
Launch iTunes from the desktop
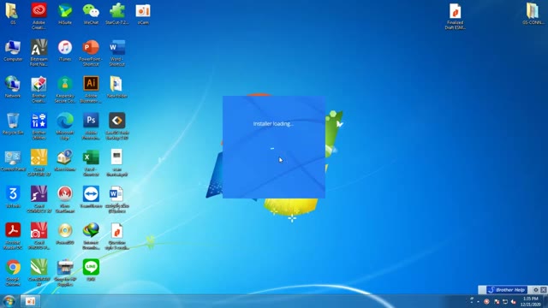65,50
